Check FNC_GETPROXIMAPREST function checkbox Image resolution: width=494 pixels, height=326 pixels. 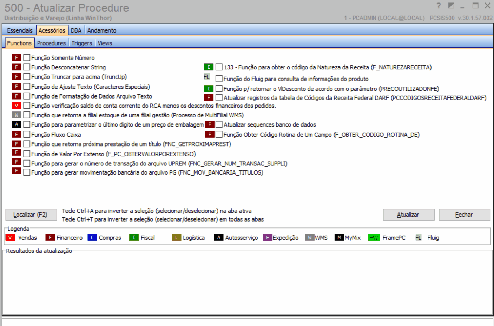point(27,144)
